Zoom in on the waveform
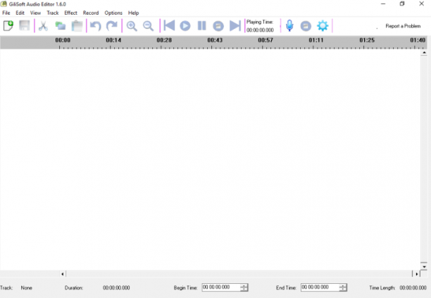 pyautogui.click(x=132, y=26)
